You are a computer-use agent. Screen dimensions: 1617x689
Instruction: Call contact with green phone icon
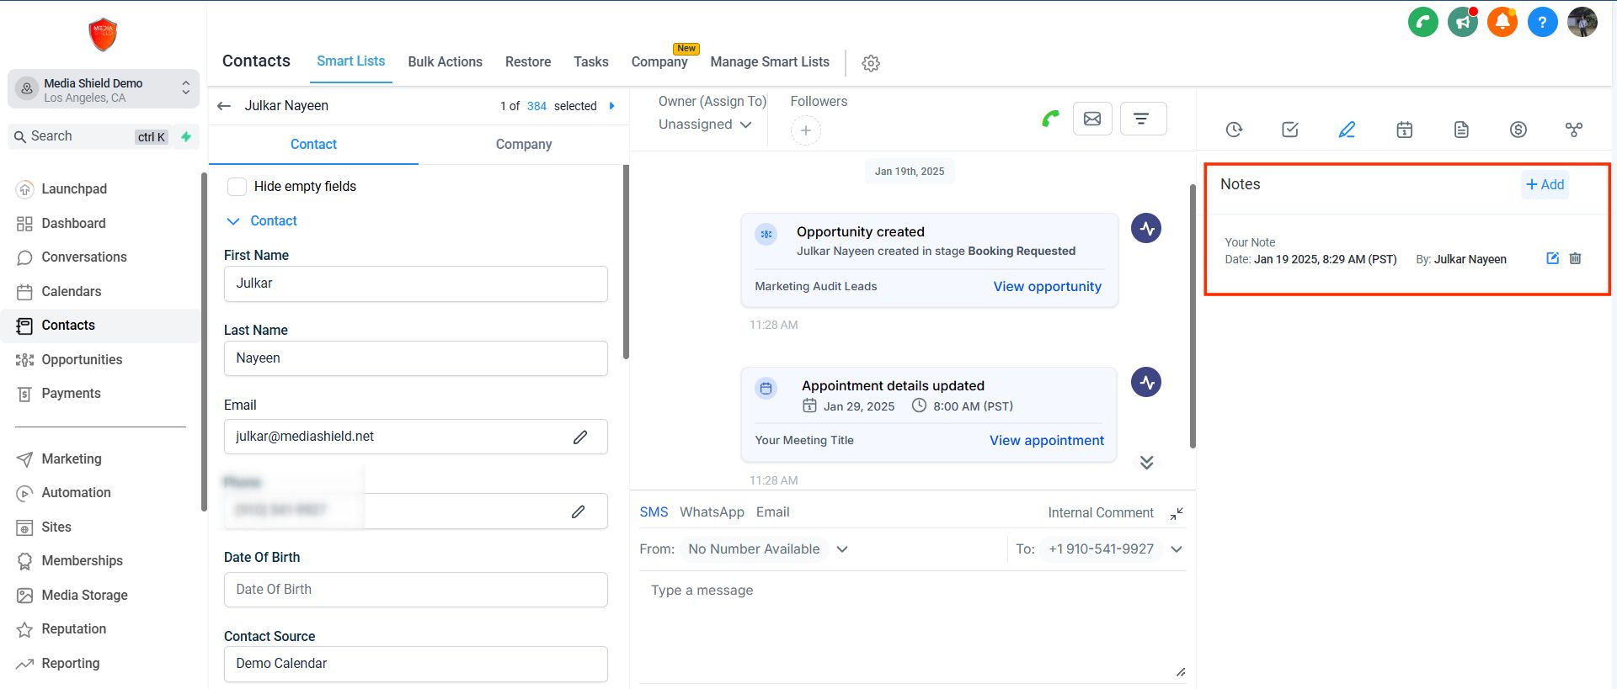1050,119
